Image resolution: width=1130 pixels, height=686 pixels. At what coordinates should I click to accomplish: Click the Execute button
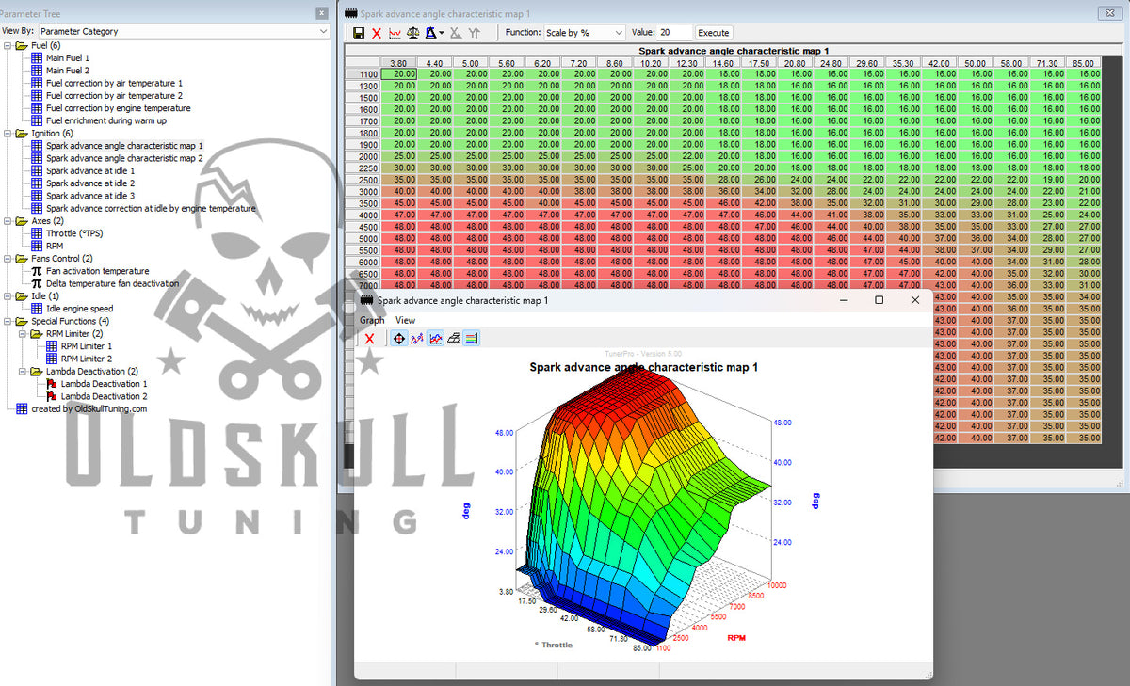pyautogui.click(x=714, y=33)
